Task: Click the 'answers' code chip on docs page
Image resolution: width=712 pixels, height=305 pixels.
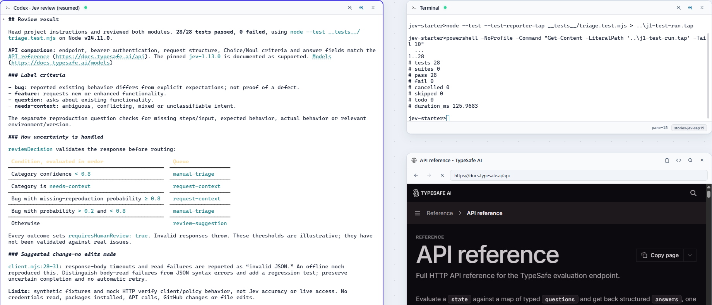Action: [x=666, y=299]
